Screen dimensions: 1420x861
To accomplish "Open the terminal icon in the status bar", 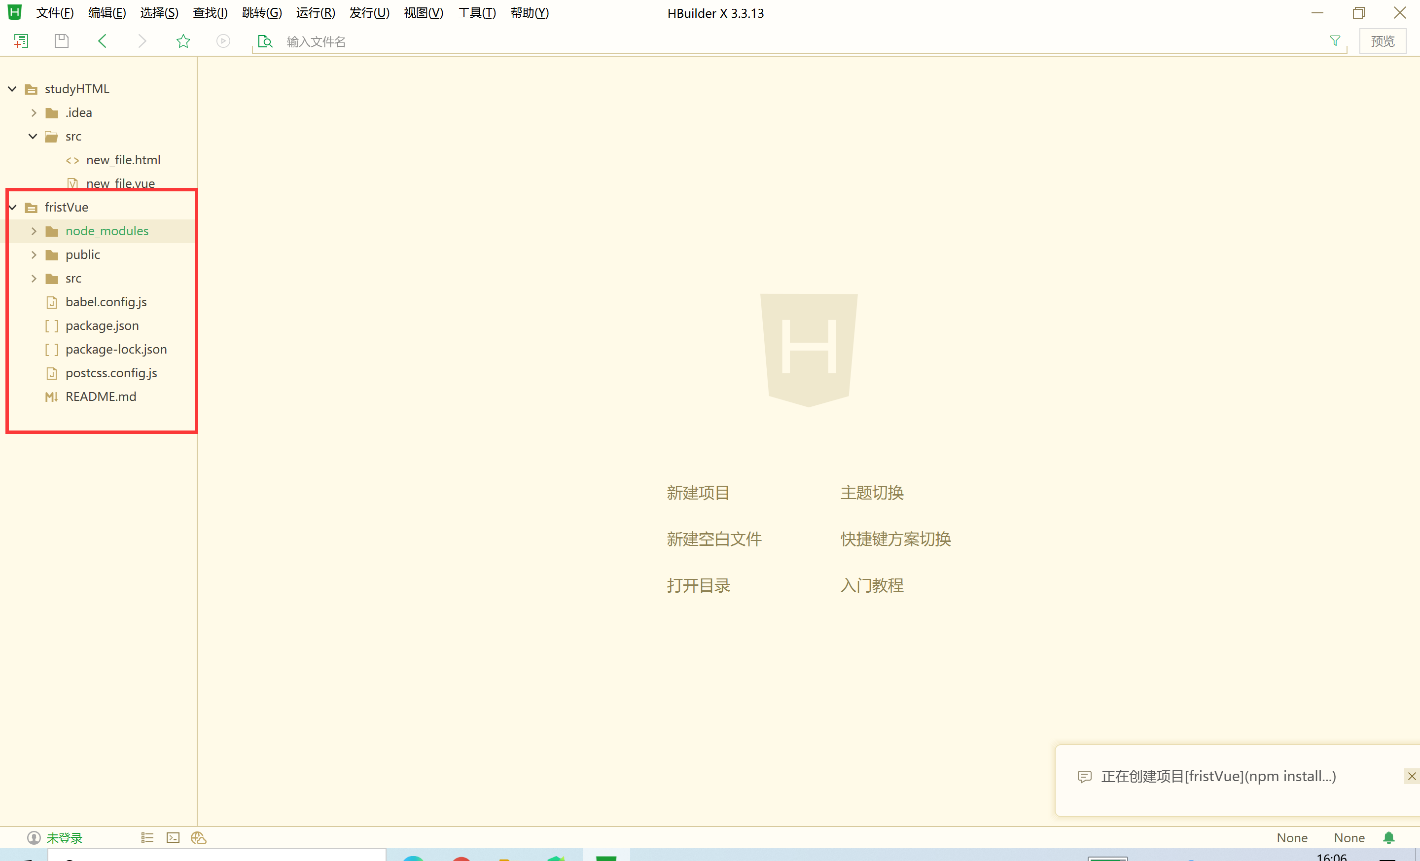I will click(x=173, y=838).
